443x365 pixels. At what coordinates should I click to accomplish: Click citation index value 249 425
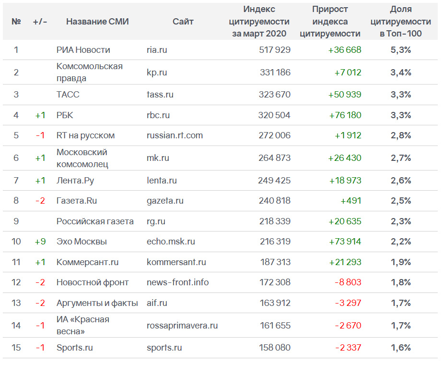pyautogui.click(x=274, y=181)
